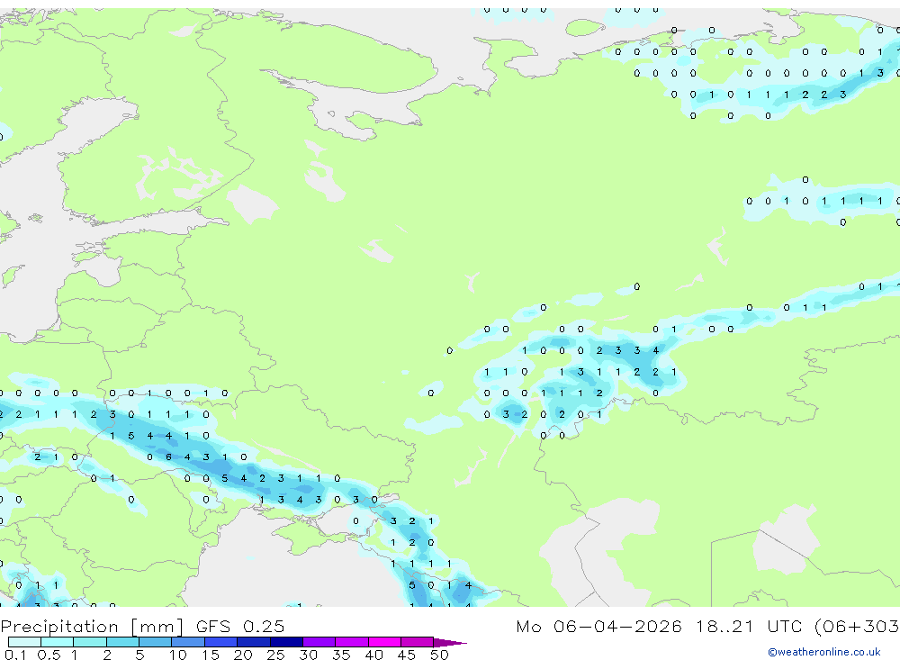Viewport: 900px width, 660px height.
Task: Select the 5–10 mm legend color swatch
Action: [x=156, y=642]
